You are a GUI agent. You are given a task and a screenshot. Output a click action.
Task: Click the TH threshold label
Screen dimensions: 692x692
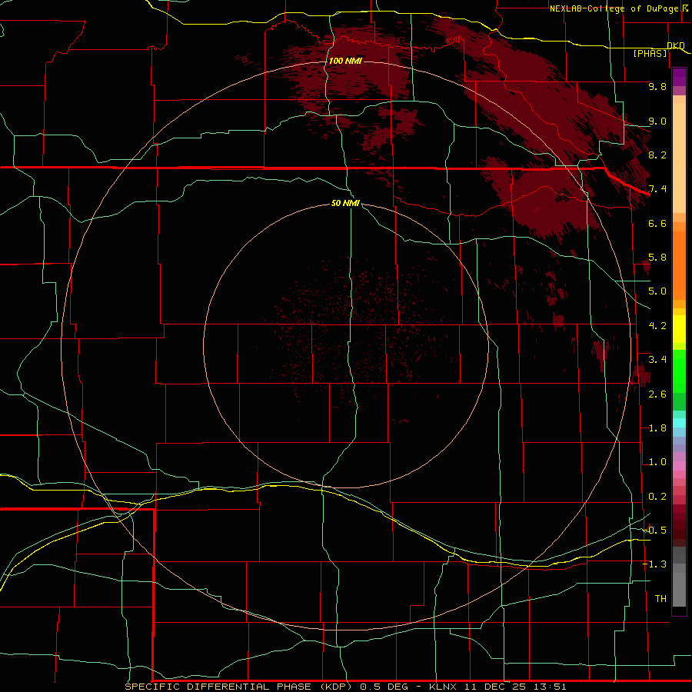pos(660,599)
